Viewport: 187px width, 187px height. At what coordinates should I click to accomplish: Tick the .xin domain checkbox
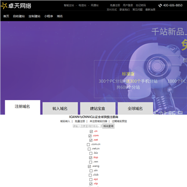[x=91, y=171]
